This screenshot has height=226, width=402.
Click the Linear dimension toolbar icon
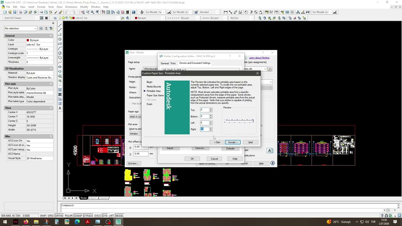click(225, 12)
